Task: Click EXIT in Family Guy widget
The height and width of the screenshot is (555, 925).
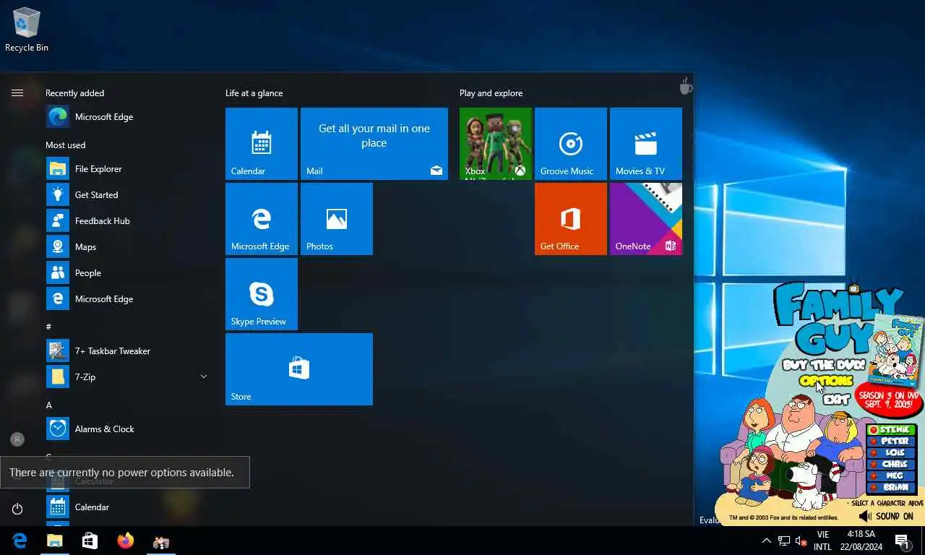Action: [x=836, y=398]
